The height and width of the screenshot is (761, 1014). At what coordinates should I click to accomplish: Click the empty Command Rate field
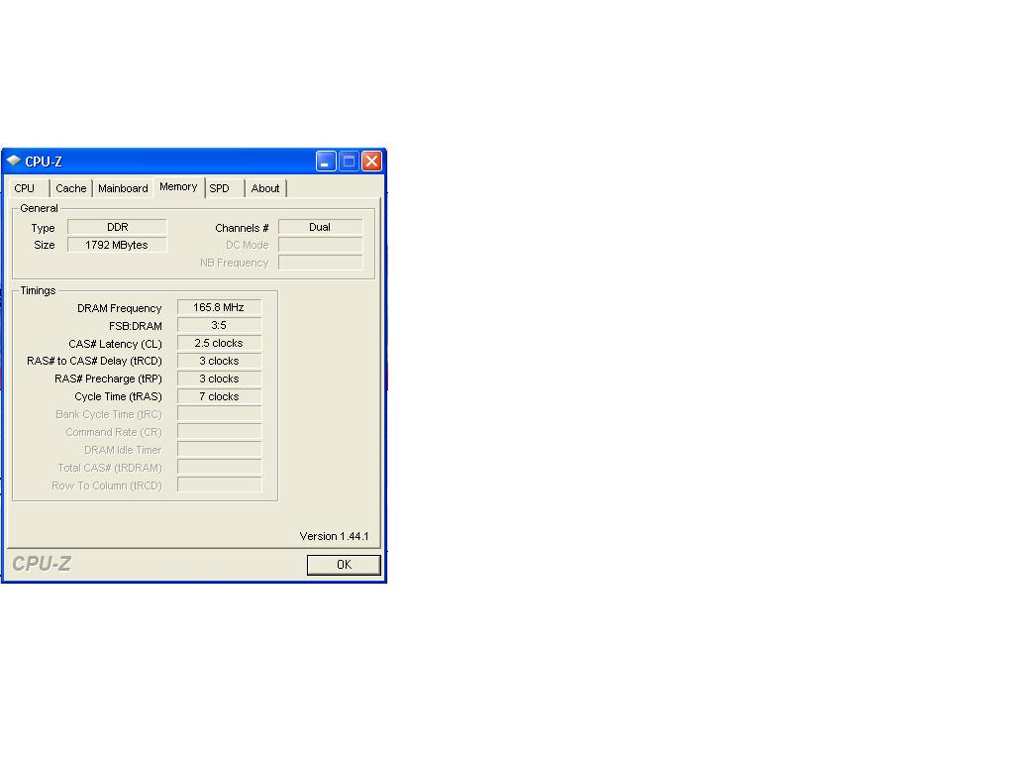point(219,432)
